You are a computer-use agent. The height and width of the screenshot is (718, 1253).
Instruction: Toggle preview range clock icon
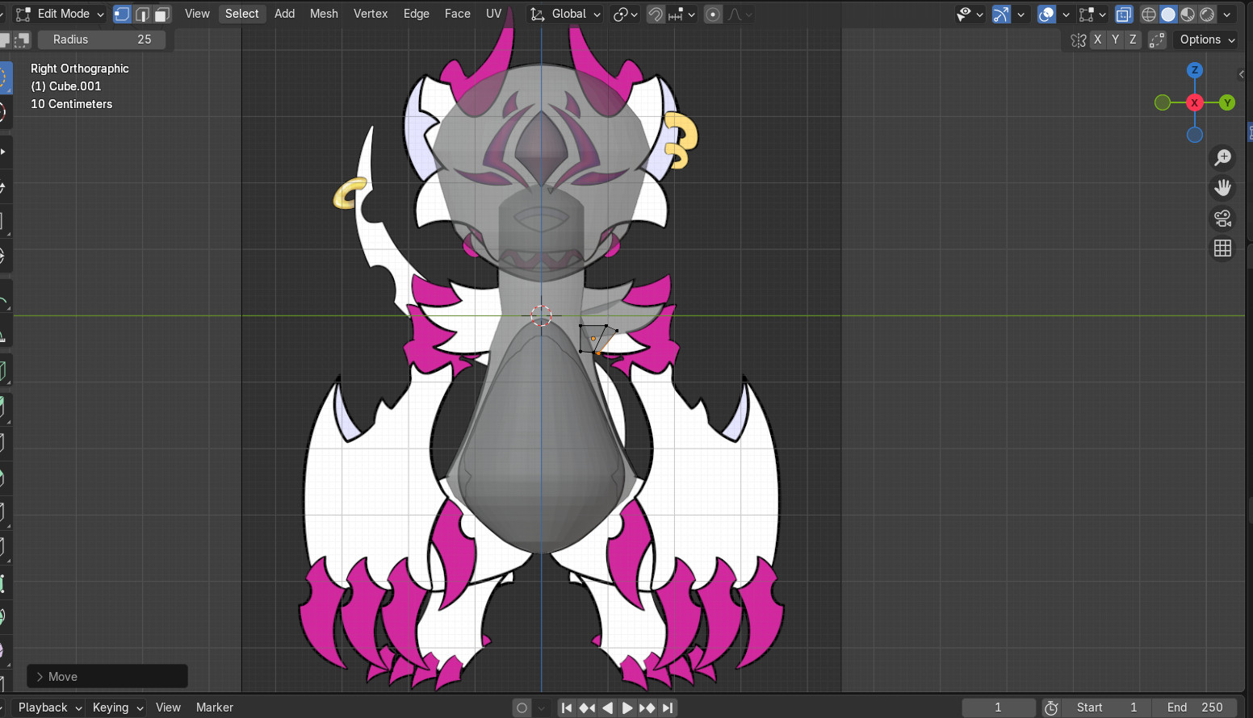[1051, 708]
